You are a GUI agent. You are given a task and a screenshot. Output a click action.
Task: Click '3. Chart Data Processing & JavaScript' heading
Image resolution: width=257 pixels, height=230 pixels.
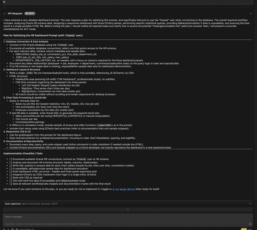[25, 98]
